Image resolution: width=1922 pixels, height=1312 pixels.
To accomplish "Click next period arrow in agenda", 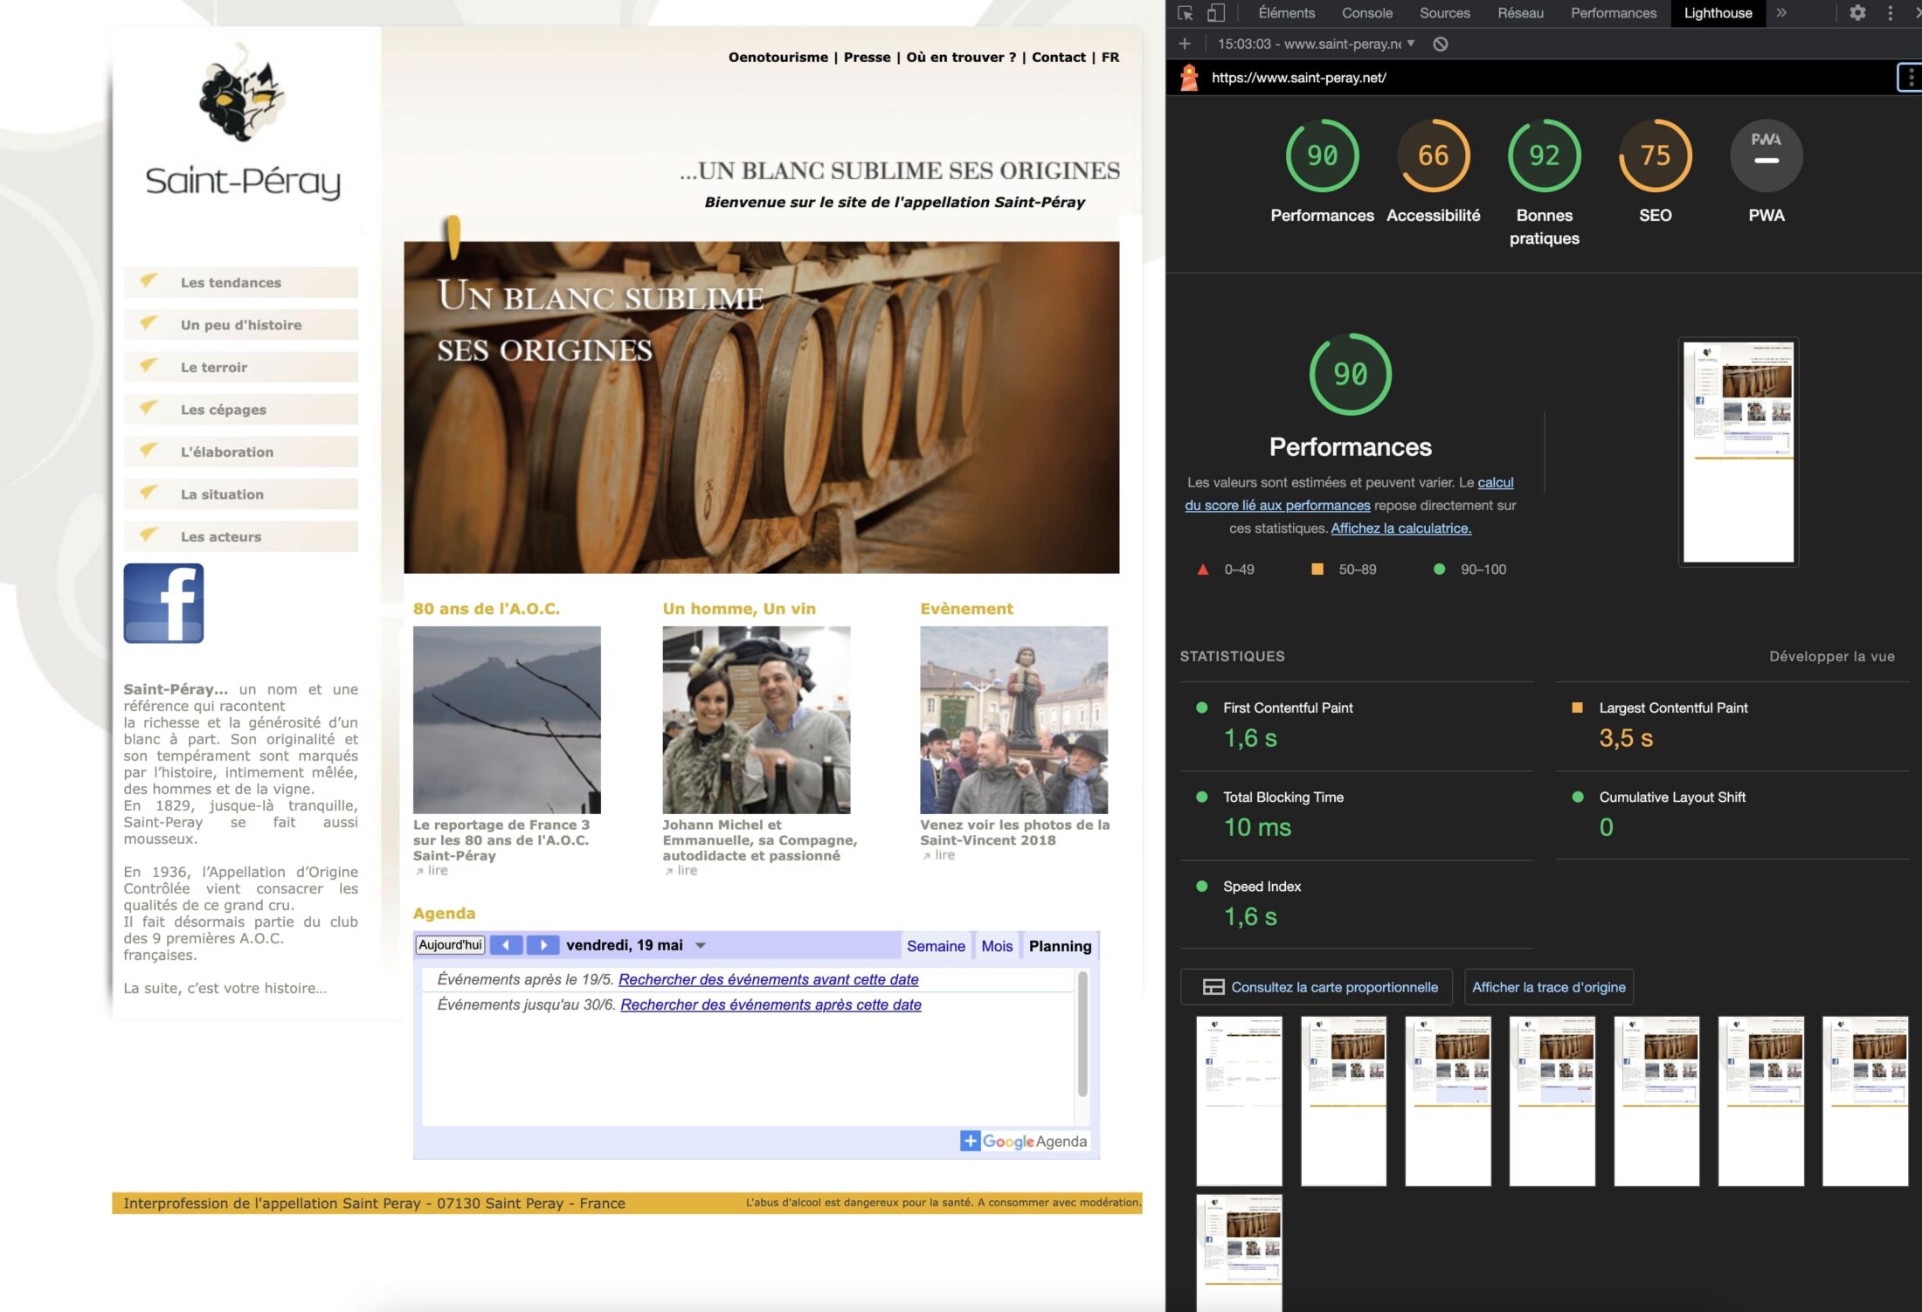I will (543, 945).
